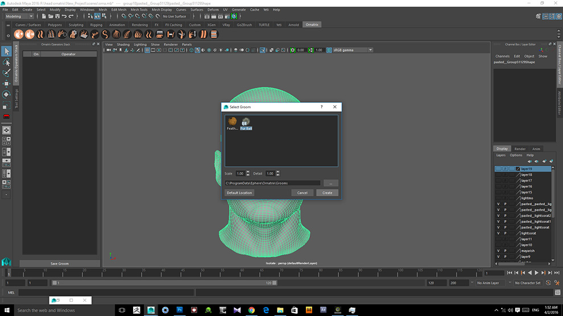Screen dimensions: 563x316
Task: Toggle visibility V box of layer19
Action: click(x=498, y=169)
